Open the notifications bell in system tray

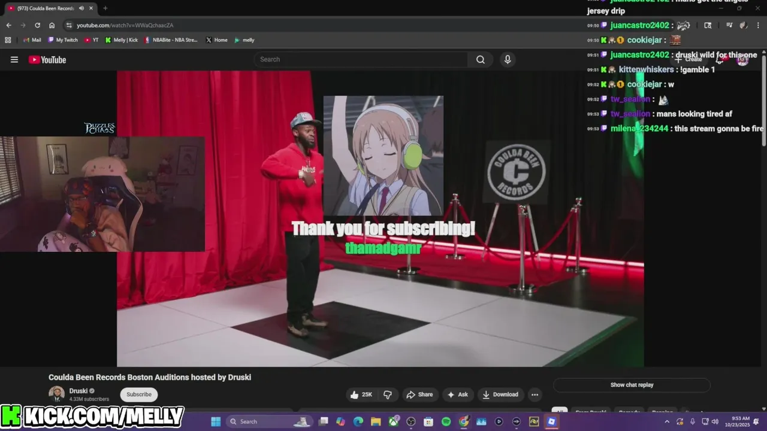pyautogui.click(x=756, y=421)
